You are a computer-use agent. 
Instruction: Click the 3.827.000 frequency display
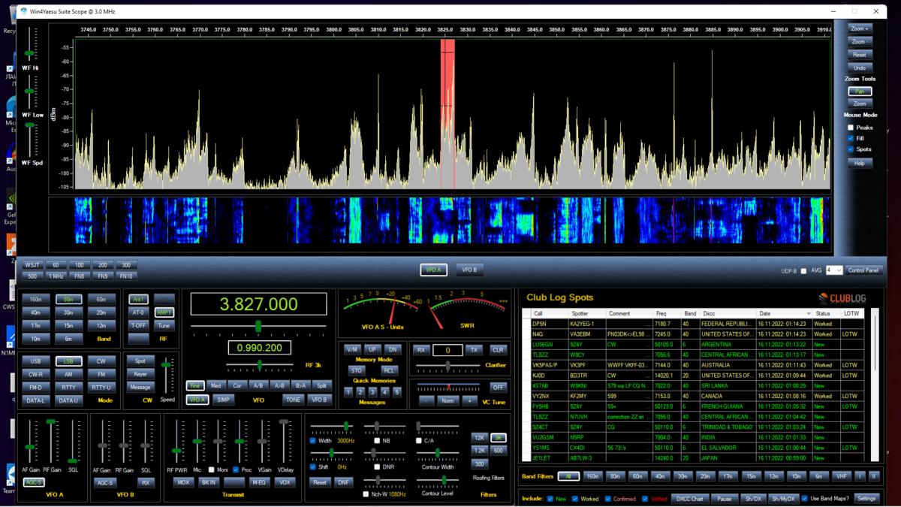coord(258,303)
